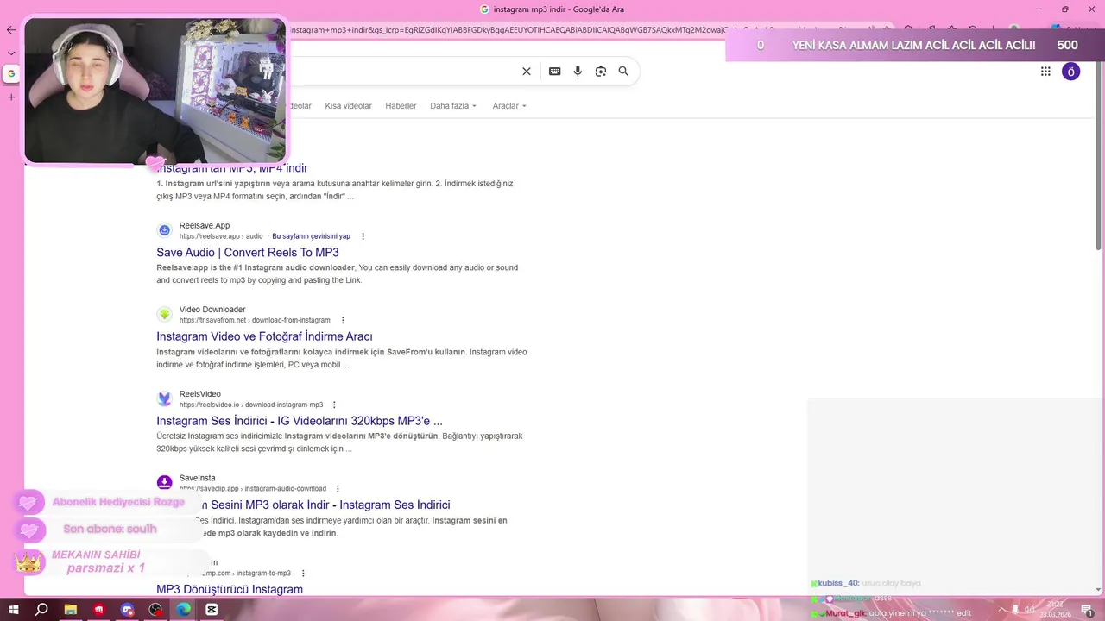This screenshot has width=1105, height=621.
Task: Open the Google apps grid
Action: (x=1045, y=72)
